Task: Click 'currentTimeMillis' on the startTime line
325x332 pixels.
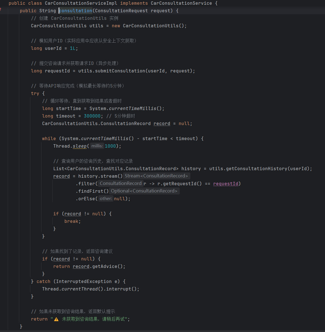Action: pos(132,108)
